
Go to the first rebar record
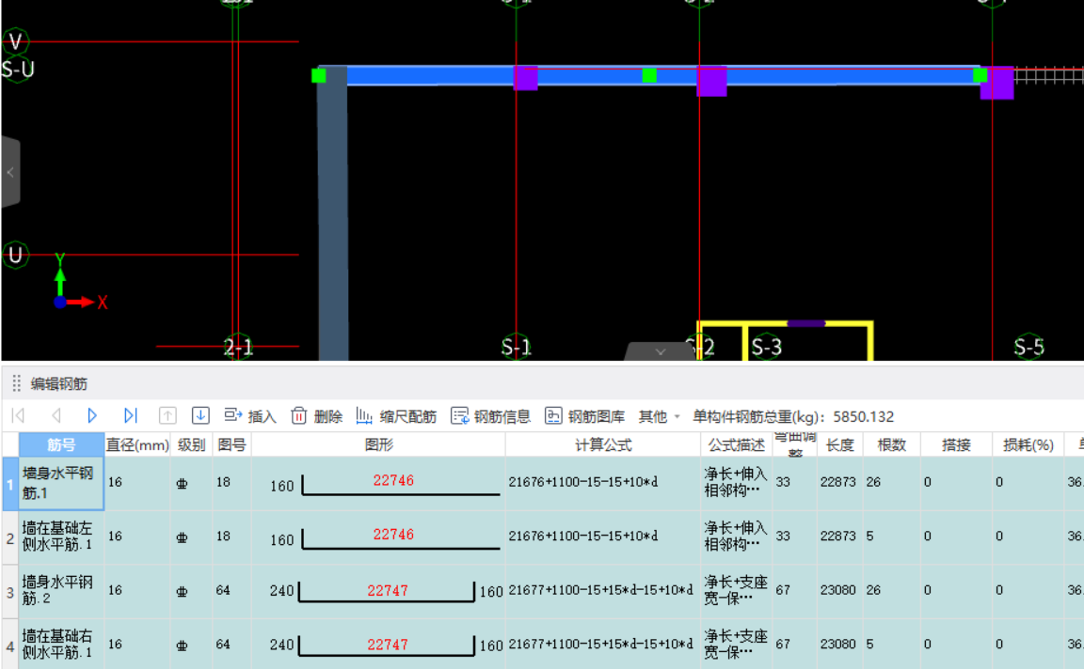click(19, 415)
